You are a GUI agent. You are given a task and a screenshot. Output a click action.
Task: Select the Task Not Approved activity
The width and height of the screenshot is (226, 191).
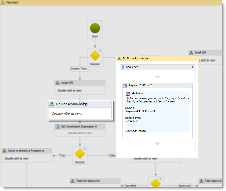point(95,181)
